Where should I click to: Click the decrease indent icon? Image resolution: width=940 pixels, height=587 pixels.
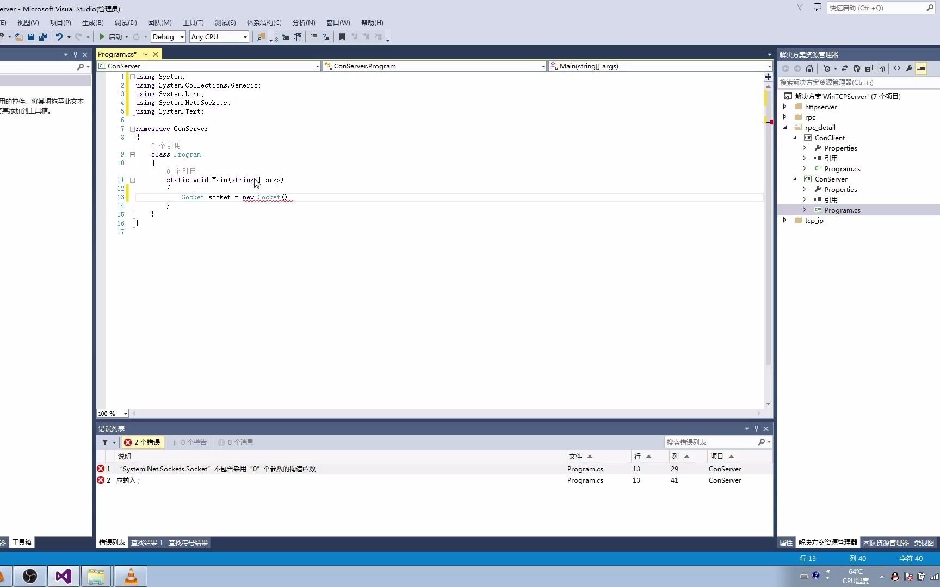click(x=286, y=37)
